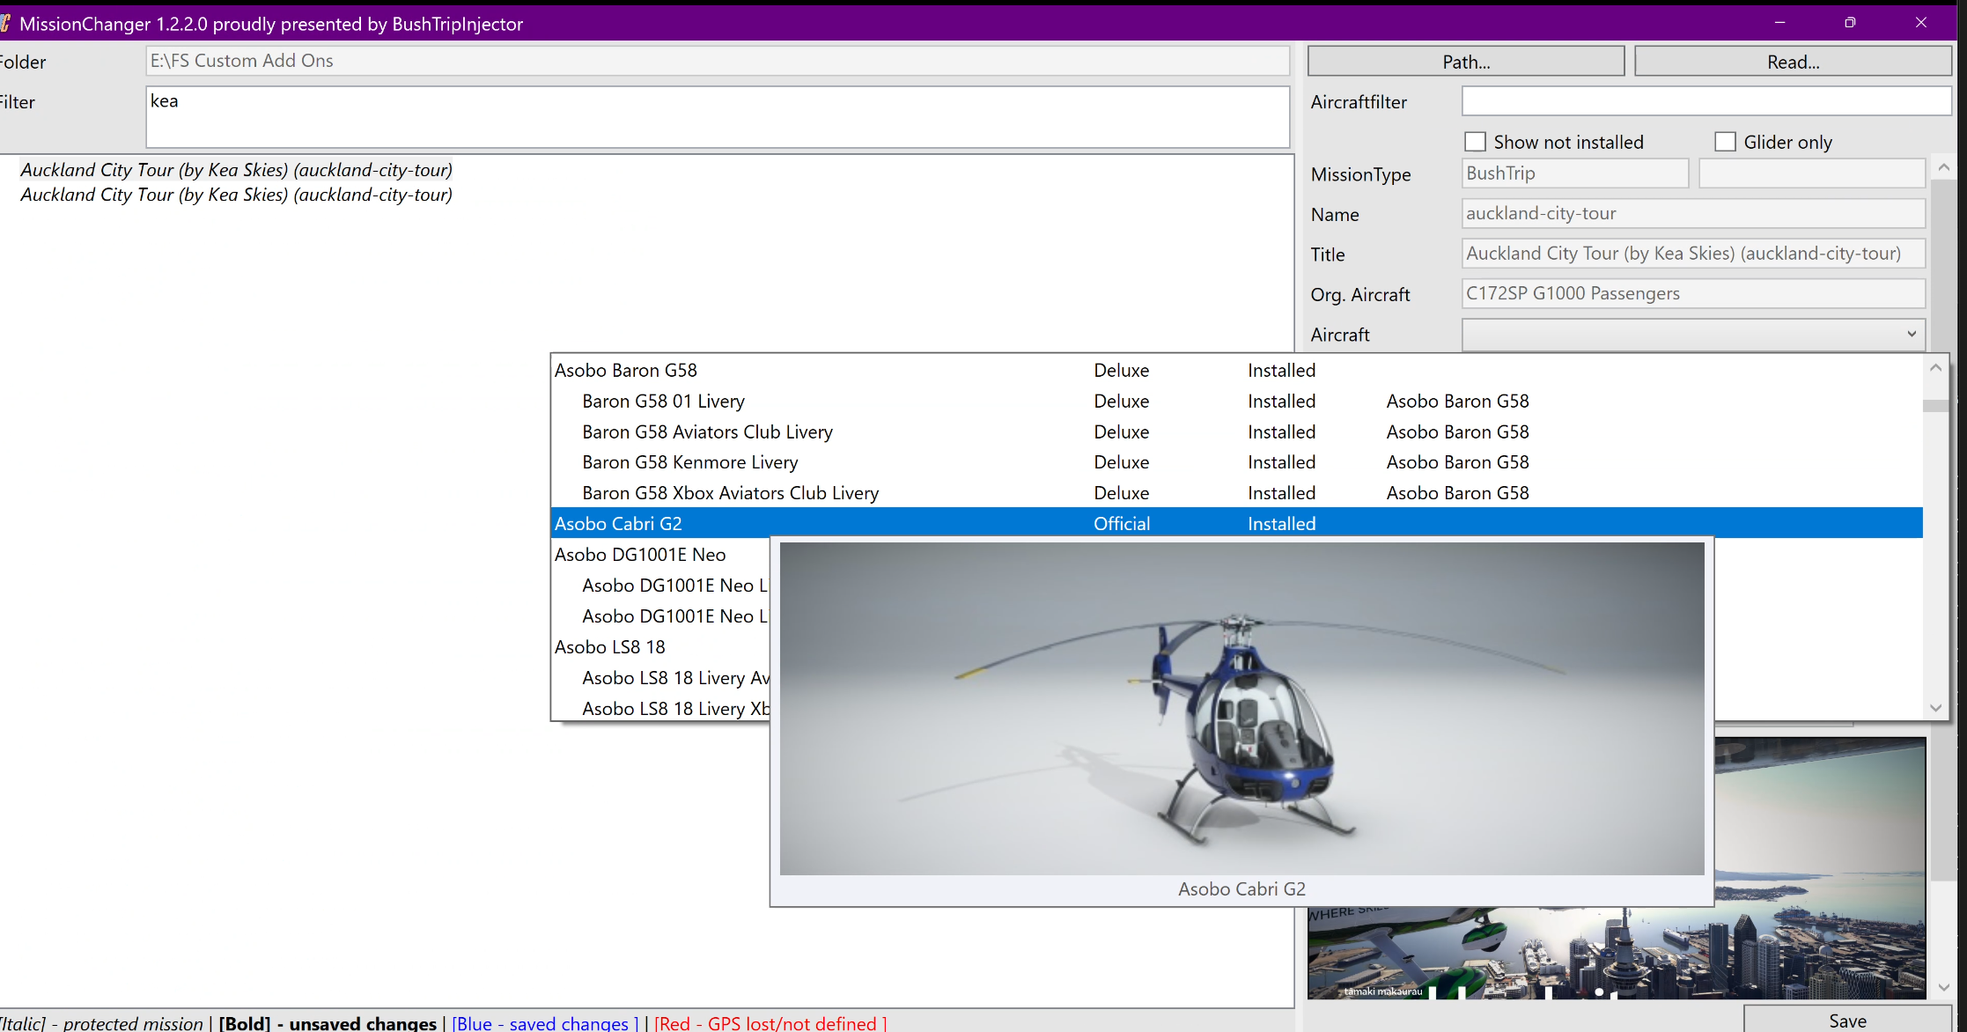Click the Path... button
This screenshot has height=1032, width=1967.
pyautogui.click(x=1466, y=62)
